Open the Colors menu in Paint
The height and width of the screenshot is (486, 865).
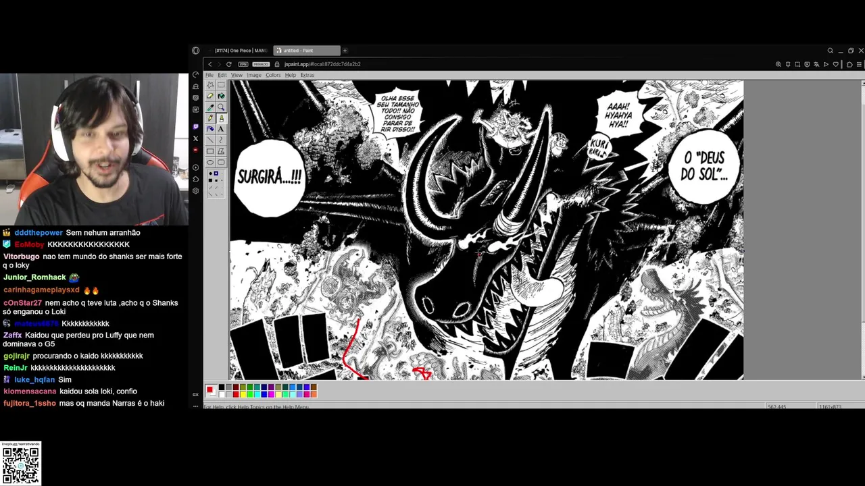click(x=273, y=75)
